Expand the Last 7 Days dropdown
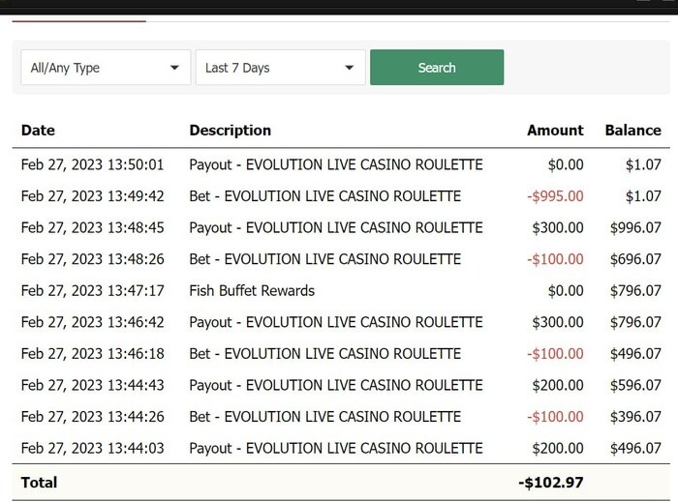The height and width of the screenshot is (502, 678). (280, 68)
